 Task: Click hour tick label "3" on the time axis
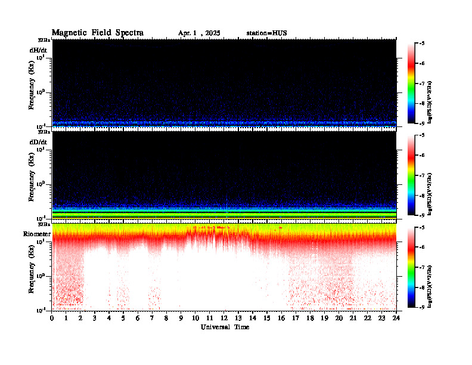95,318
